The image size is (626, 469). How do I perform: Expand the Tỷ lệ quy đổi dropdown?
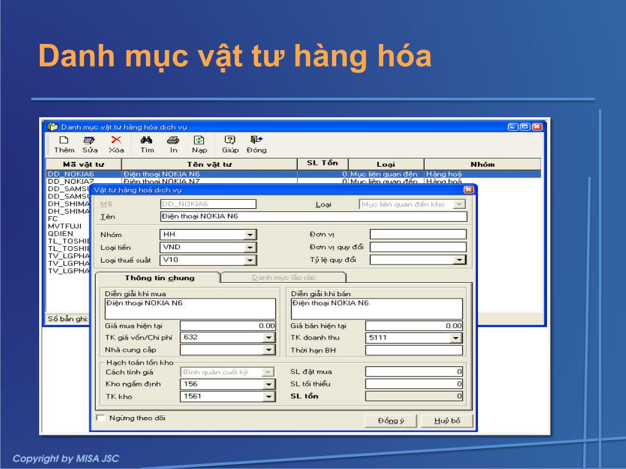coord(460,260)
